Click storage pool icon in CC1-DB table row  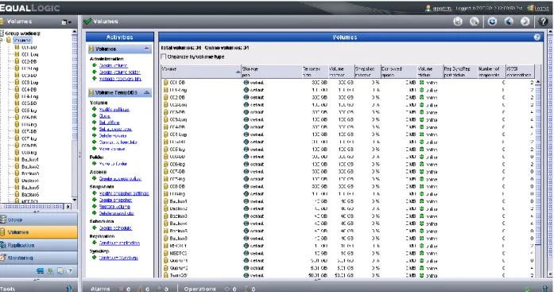[x=246, y=83]
